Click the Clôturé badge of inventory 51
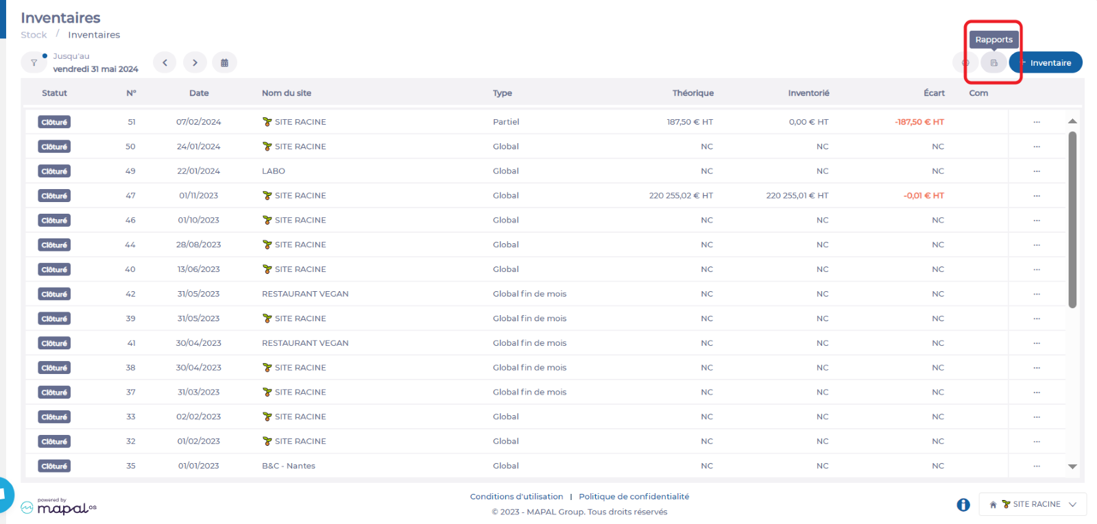The image size is (1097, 524). pos(54,122)
